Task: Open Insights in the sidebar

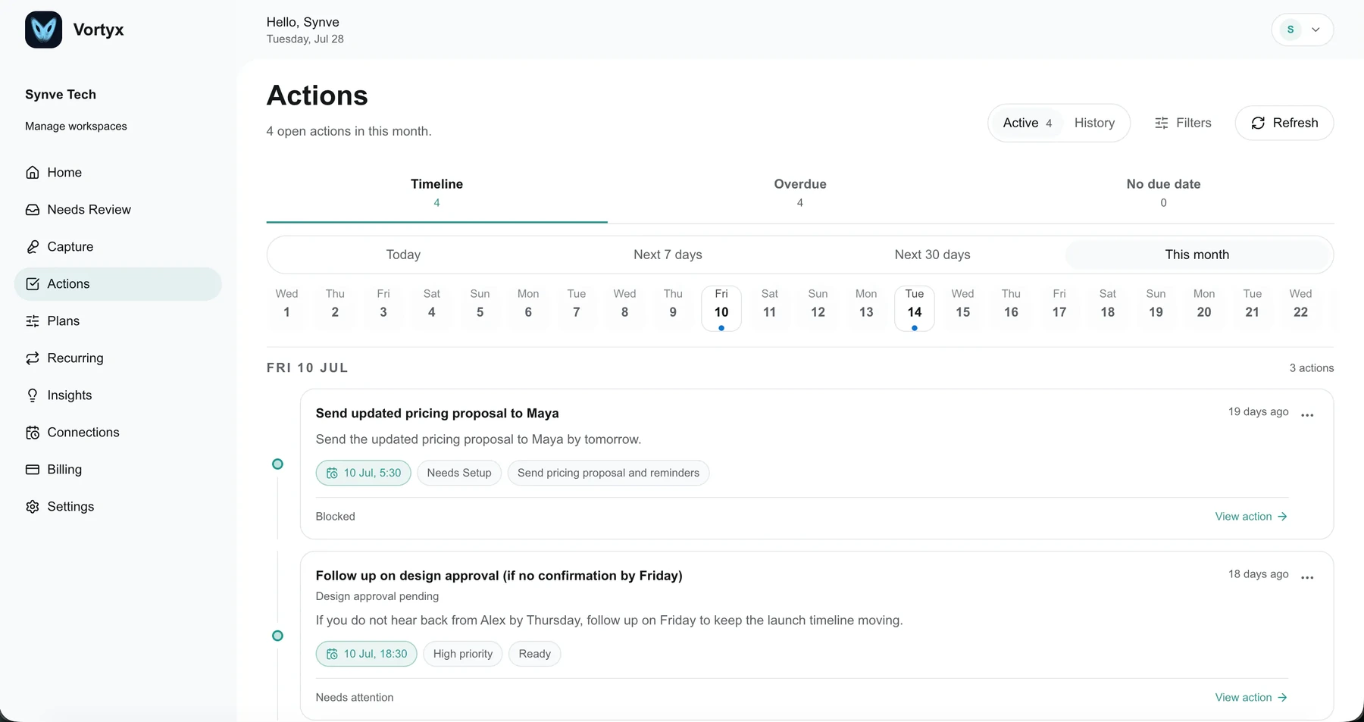Action: click(117, 395)
